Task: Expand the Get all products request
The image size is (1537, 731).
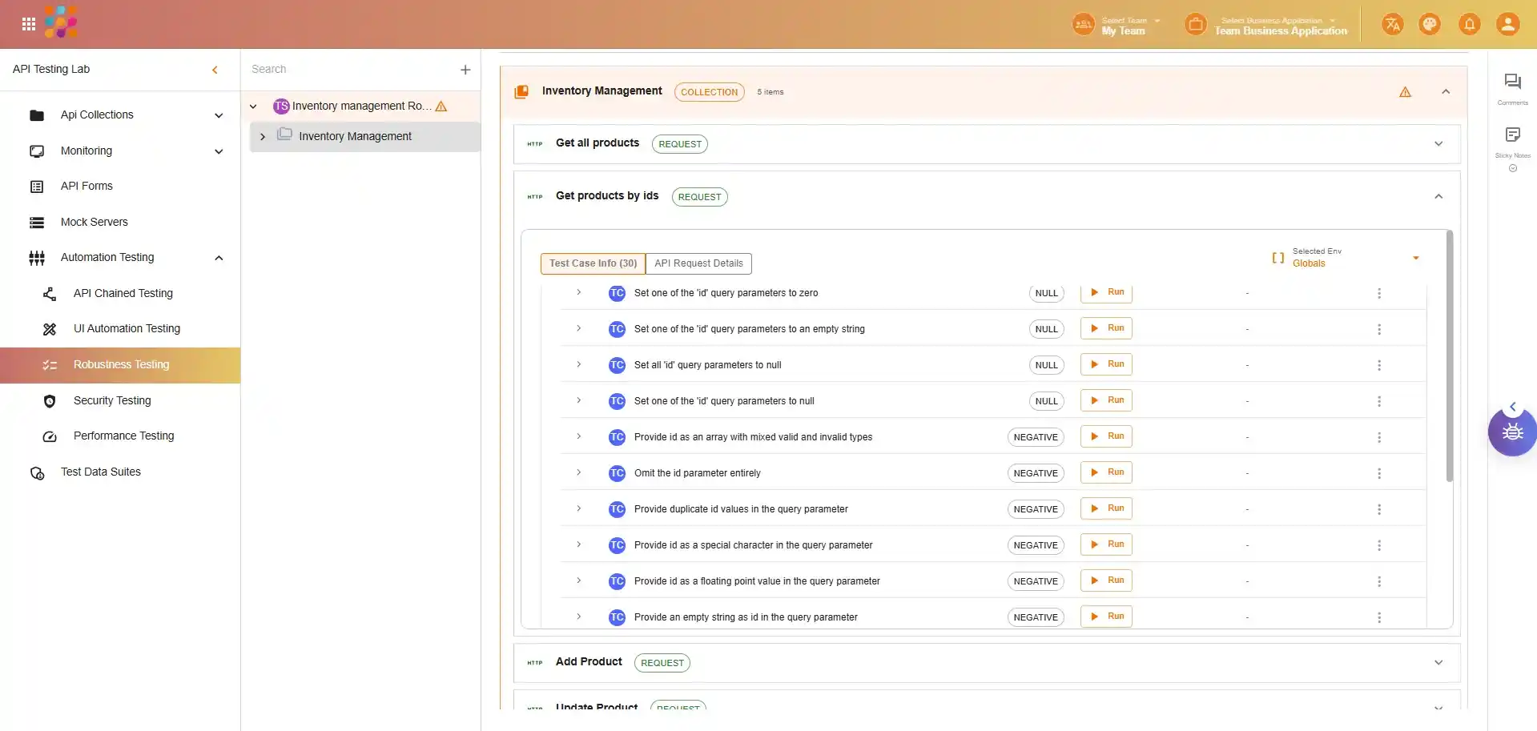Action: click(1438, 144)
